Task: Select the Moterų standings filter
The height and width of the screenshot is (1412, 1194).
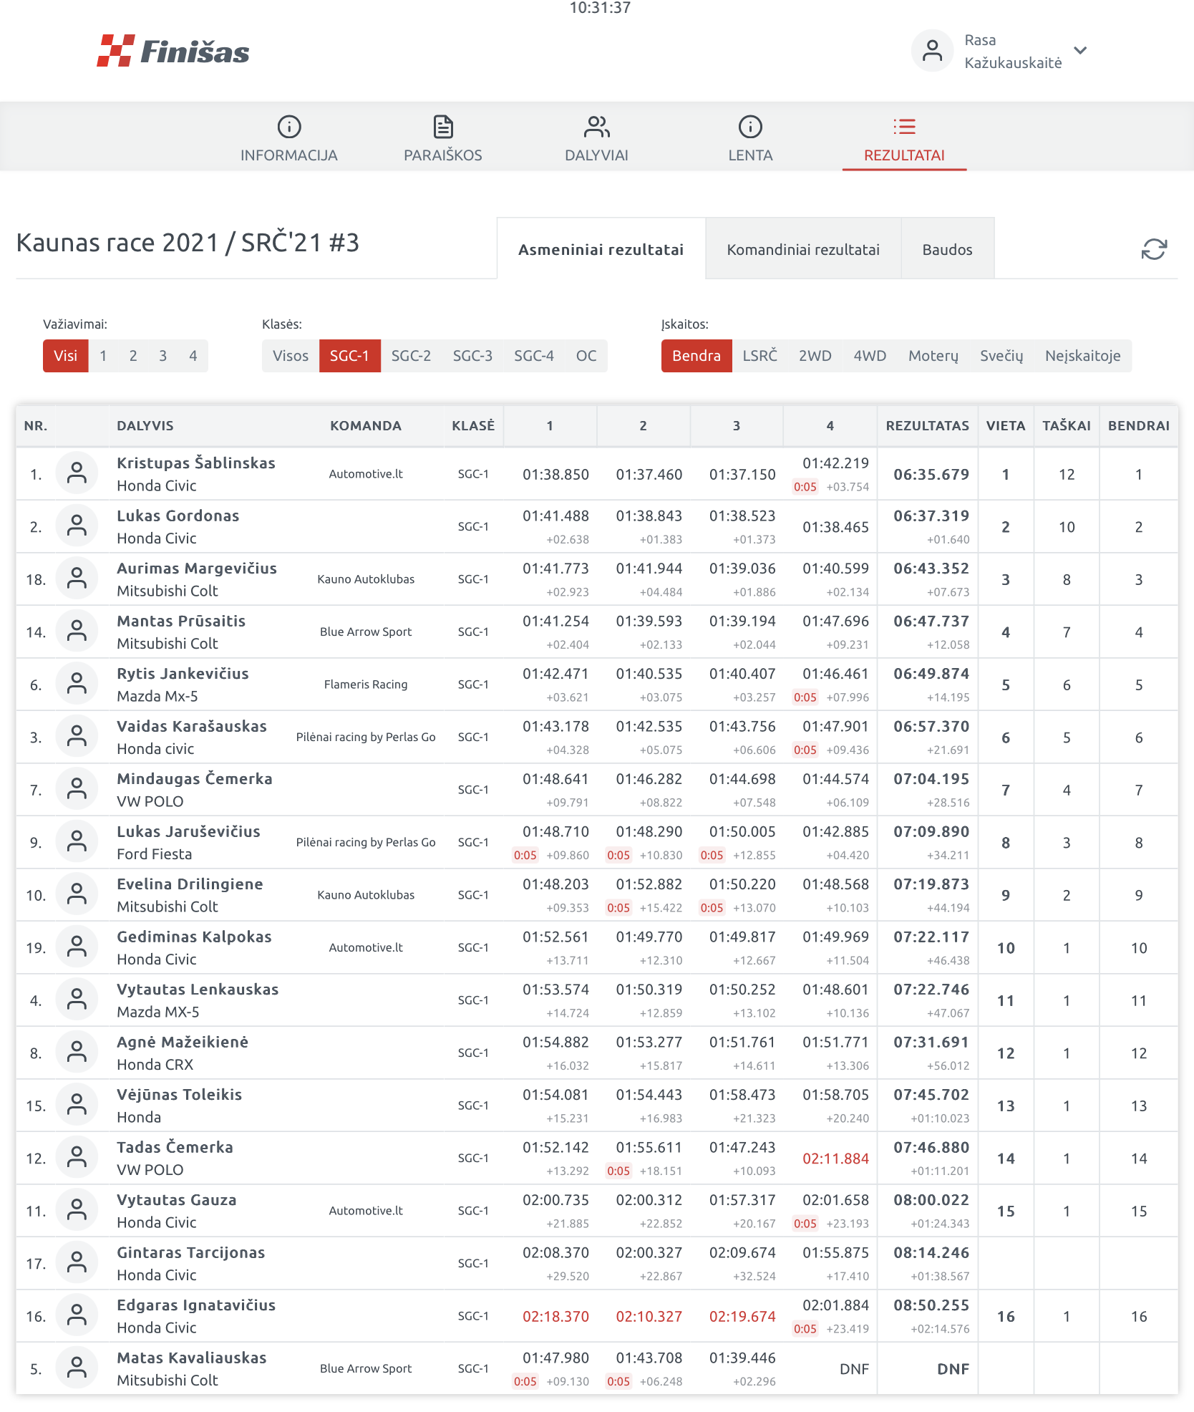Action: click(x=933, y=356)
